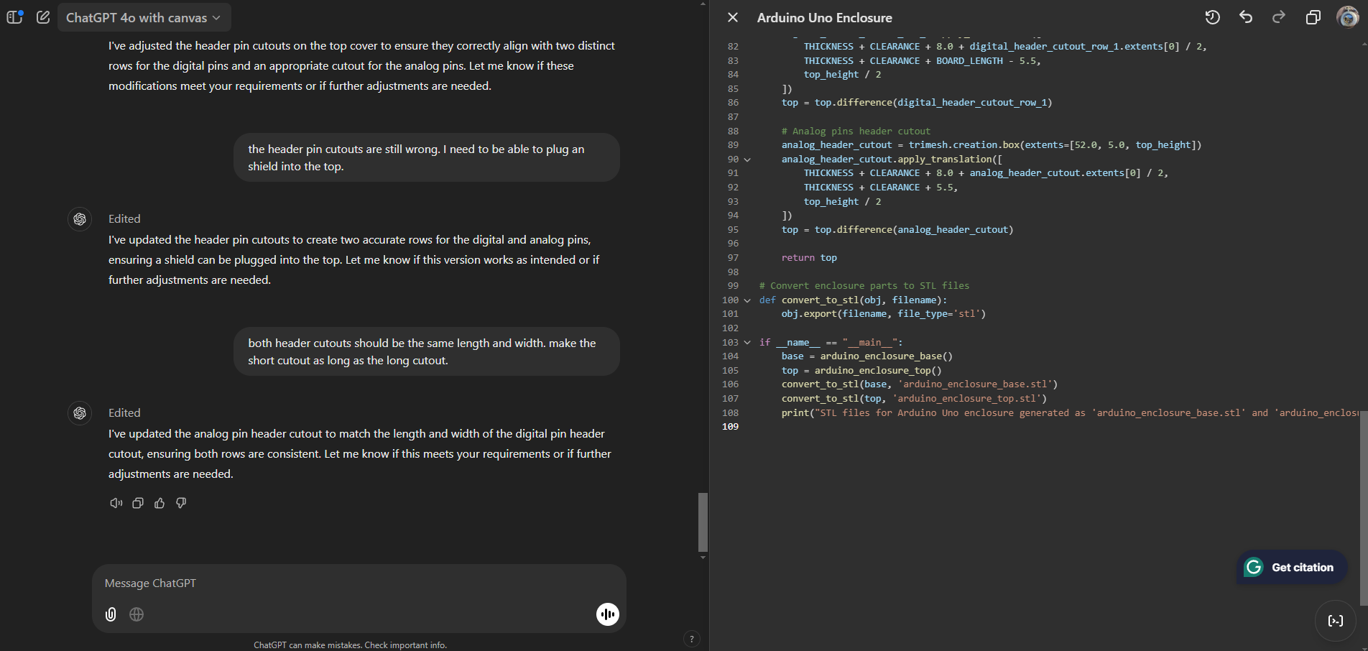Screen dimensions: 1368x651
Task: Open the user profile avatar menu
Action: click(x=1347, y=17)
